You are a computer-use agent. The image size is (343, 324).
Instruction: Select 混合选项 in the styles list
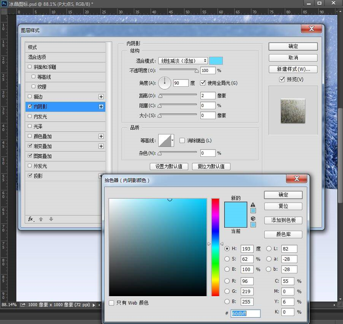click(65, 57)
